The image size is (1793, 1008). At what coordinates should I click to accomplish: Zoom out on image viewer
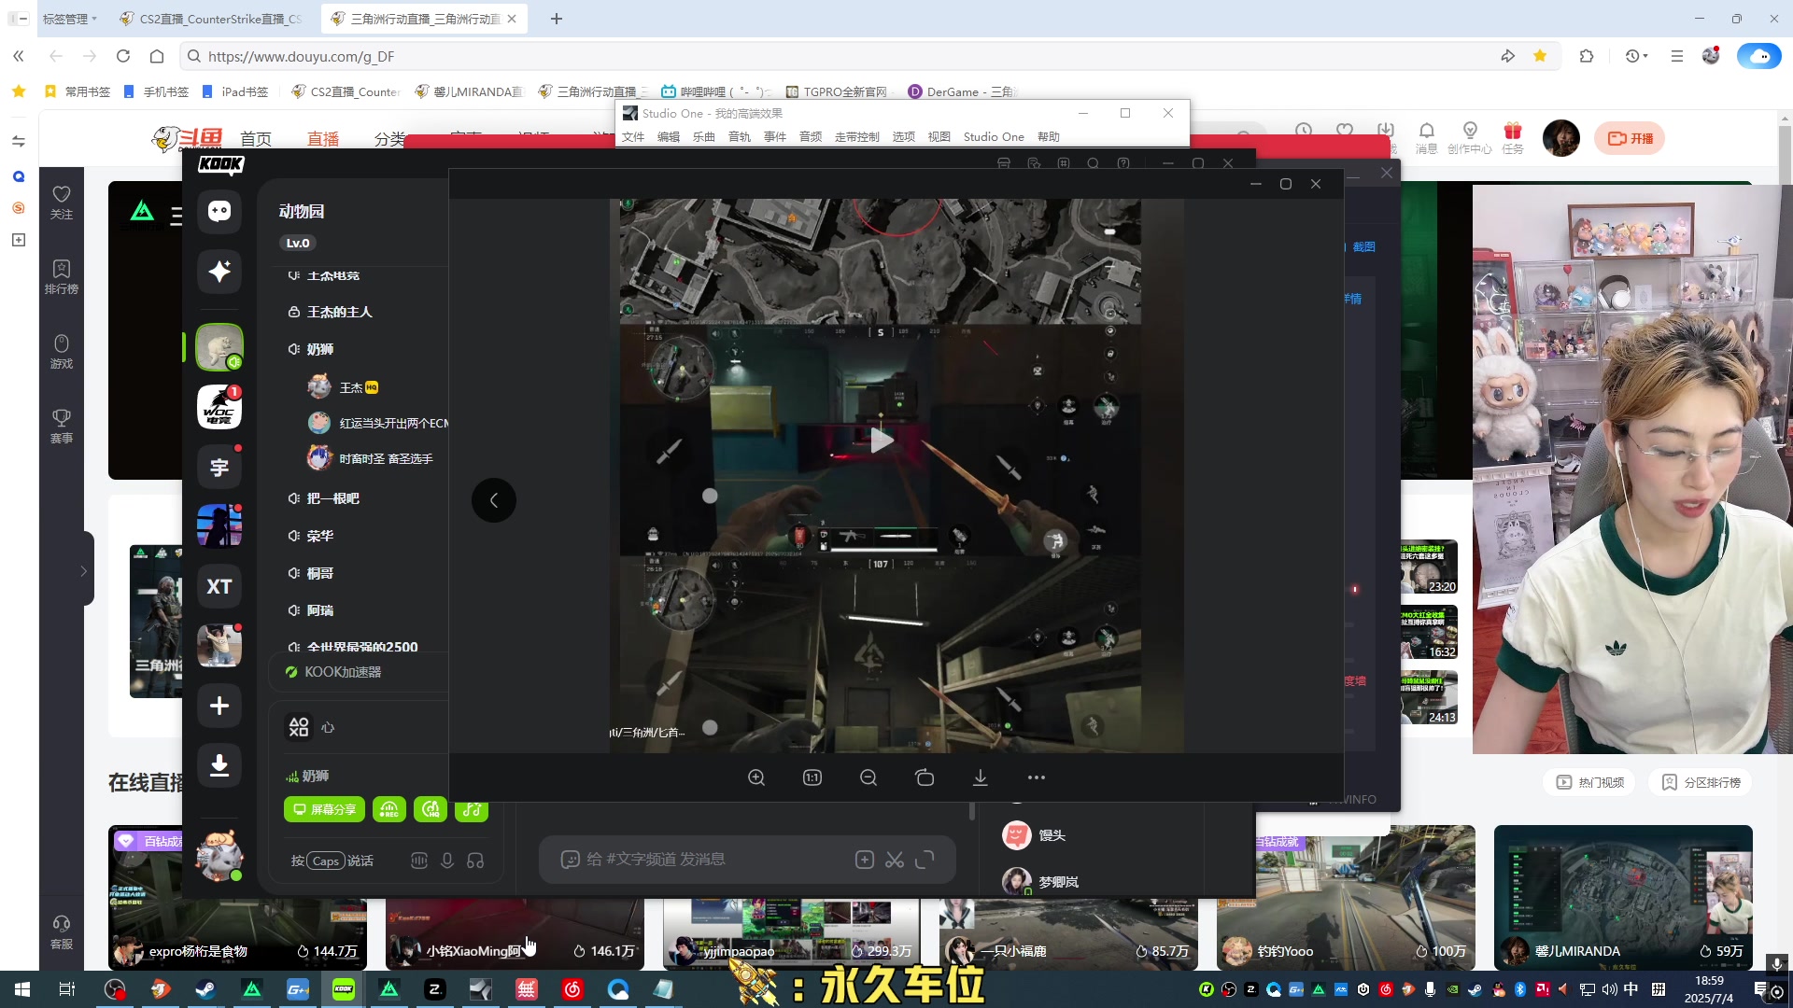tap(868, 777)
